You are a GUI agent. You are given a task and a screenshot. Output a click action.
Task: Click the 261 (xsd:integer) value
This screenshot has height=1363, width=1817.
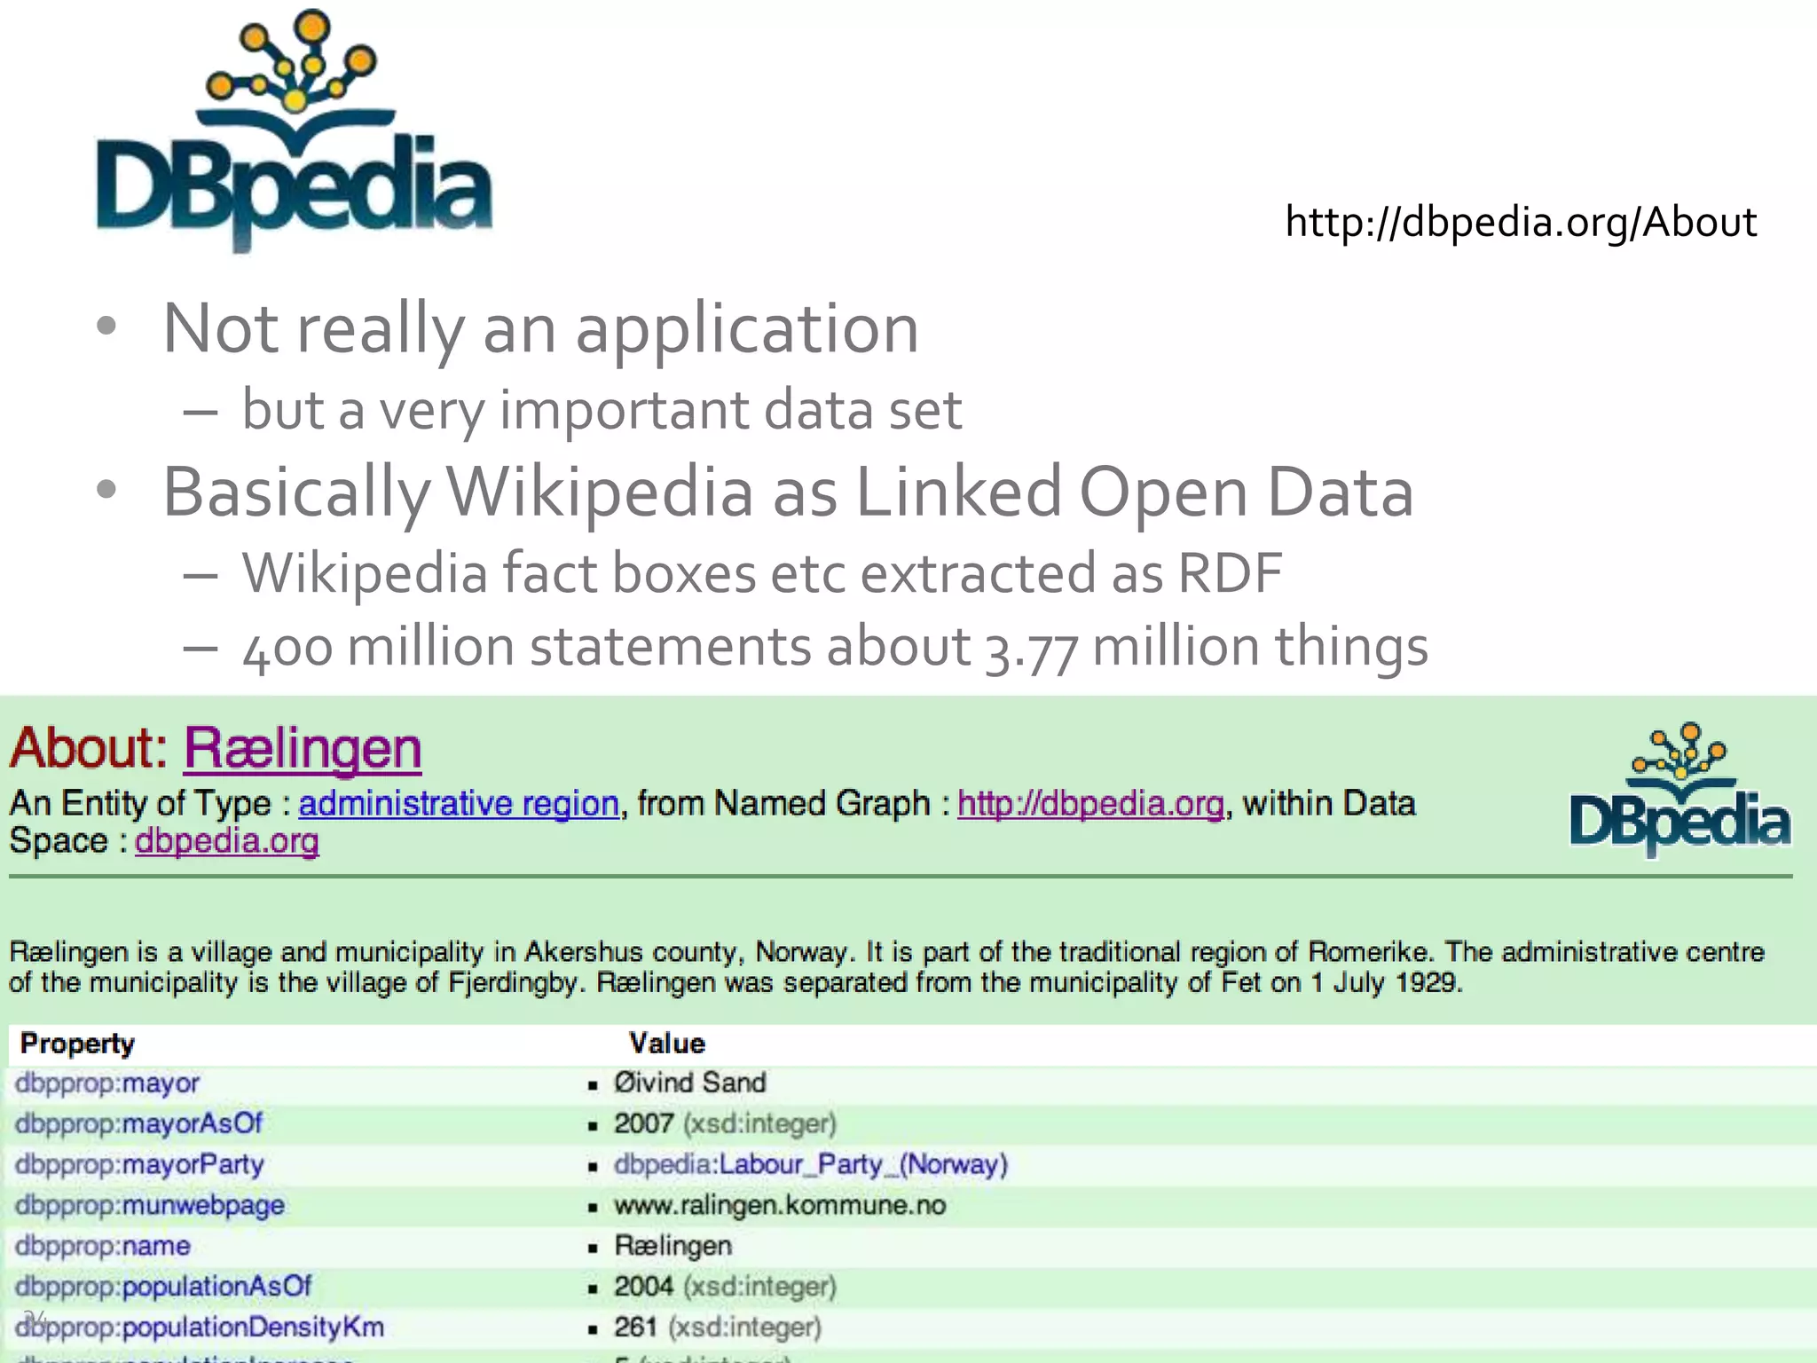(x=718, y=1328)
